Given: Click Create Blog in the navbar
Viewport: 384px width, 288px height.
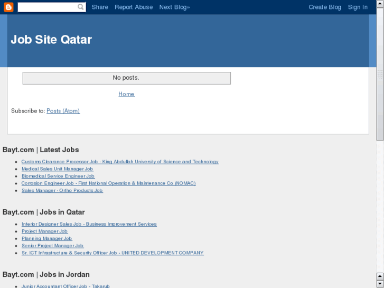Looking at the screenshot, I should [325, 7].
